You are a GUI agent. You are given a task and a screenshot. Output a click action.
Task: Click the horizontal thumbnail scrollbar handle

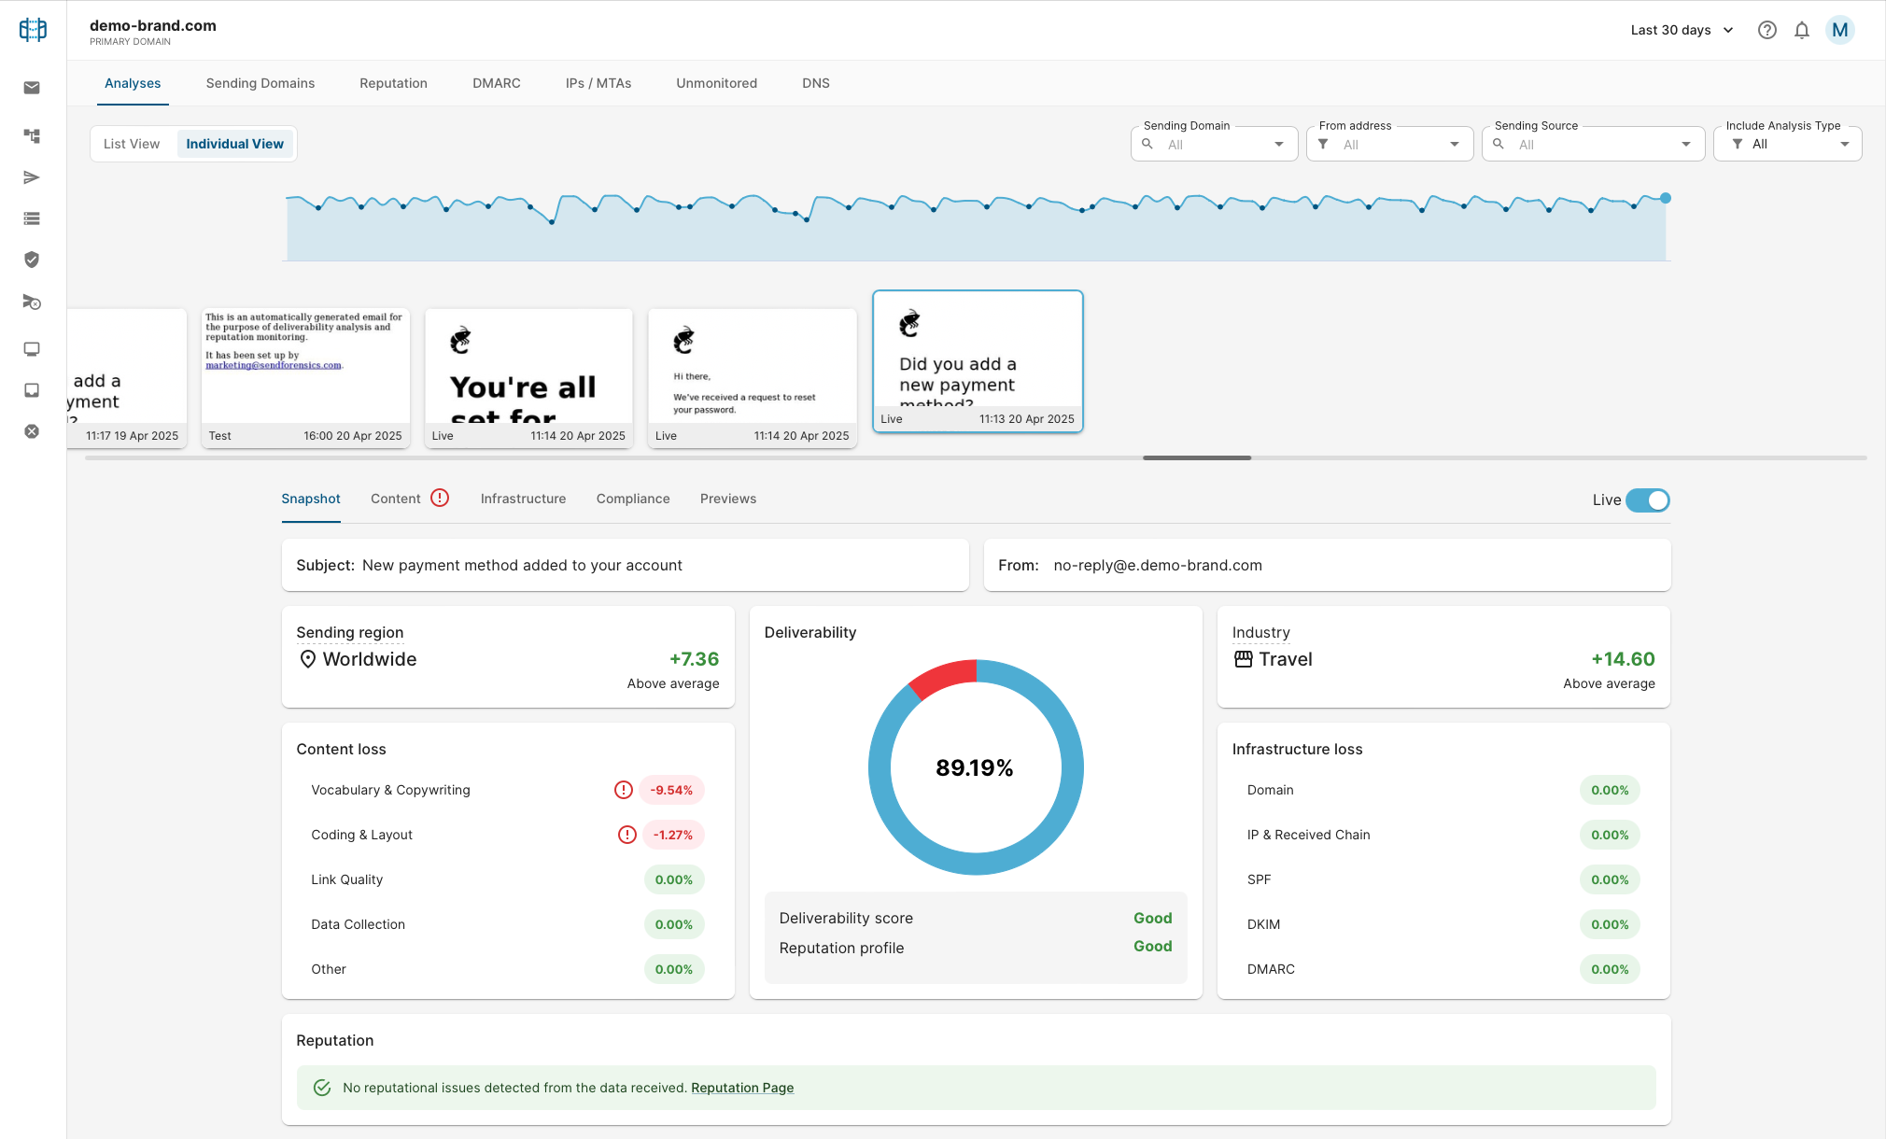1197,457
